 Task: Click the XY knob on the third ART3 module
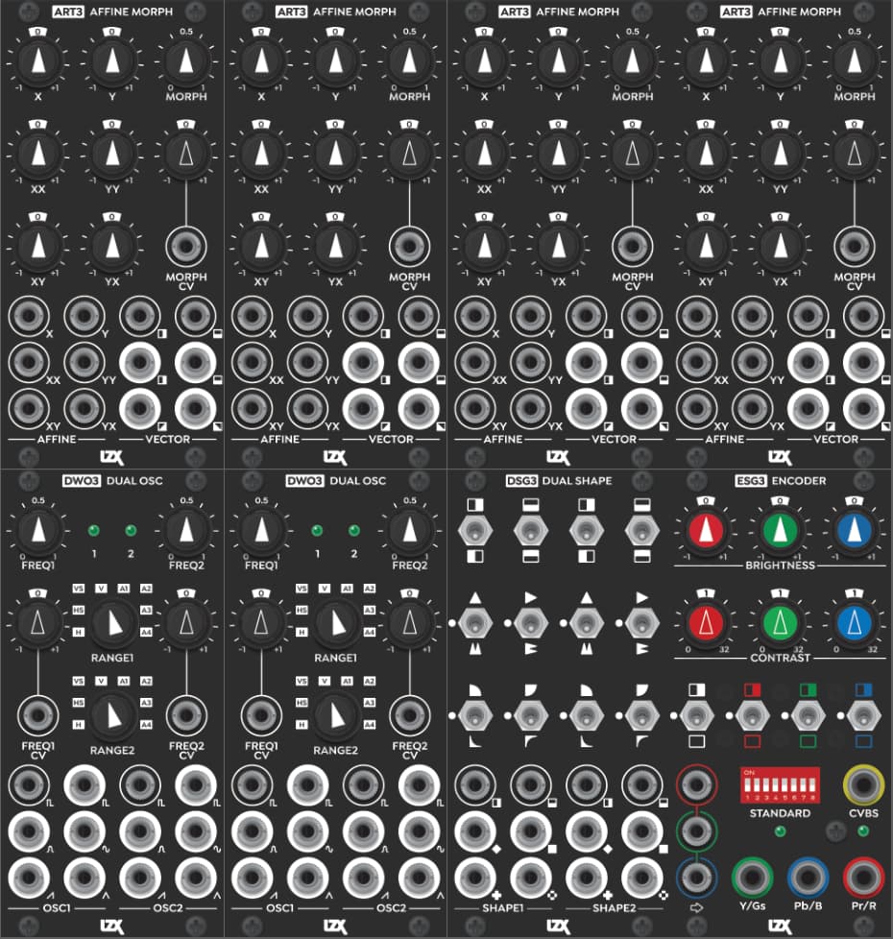(485, 247)
